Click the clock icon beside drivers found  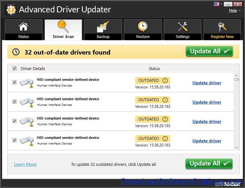coord(16,52)
